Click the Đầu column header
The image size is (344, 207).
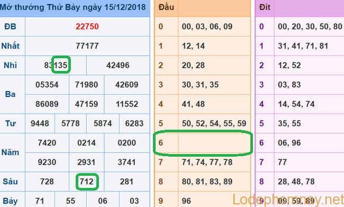(x=166, y=7)
